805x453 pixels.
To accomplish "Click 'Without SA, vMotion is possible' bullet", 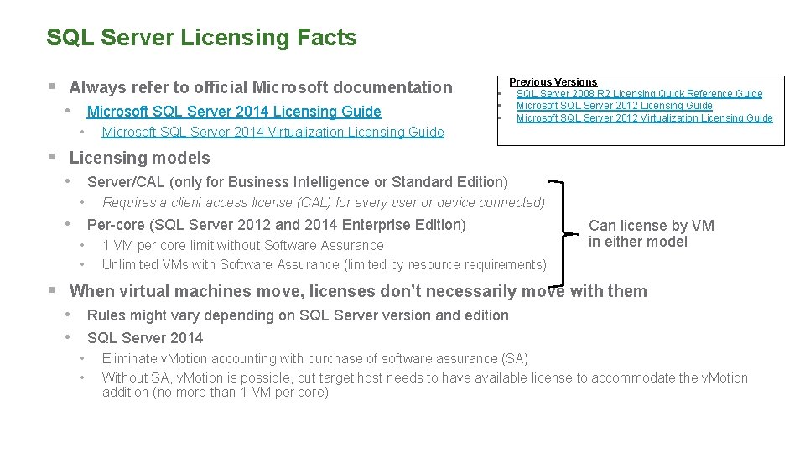I will pos(425,385).
